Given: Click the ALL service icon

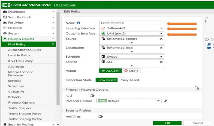Looking at the screenshot, I should click(x=103, y=62).
